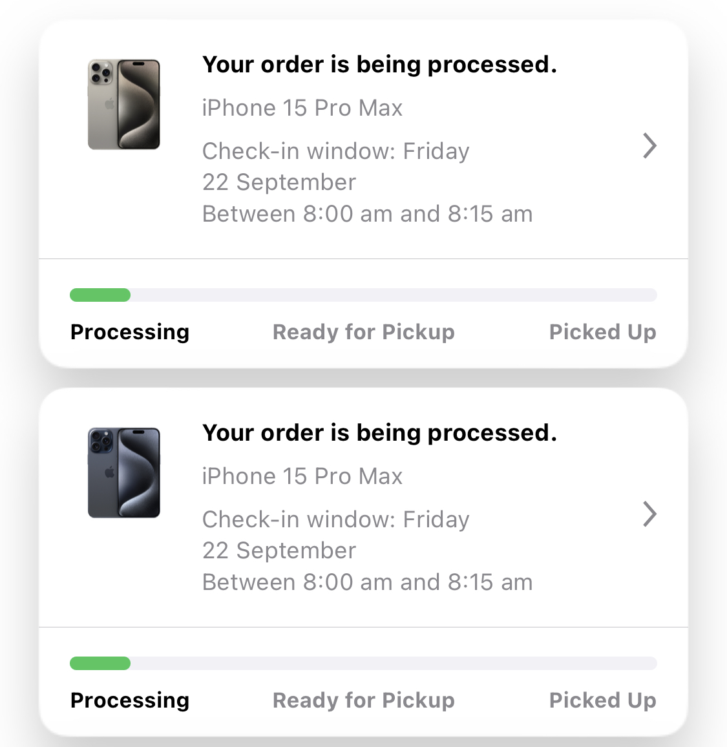Select Picked Up on natural titanium order

[x=602, y=332]
